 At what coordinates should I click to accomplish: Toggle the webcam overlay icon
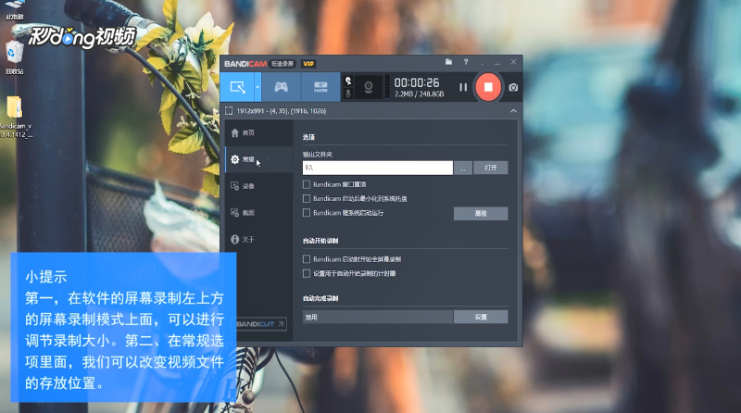click(x=369, y=87)
